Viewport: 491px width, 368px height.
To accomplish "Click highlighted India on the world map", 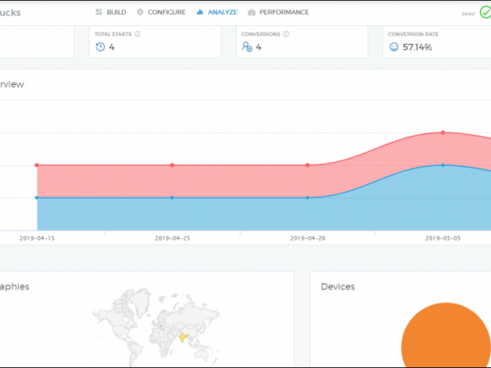I will 182,336.
